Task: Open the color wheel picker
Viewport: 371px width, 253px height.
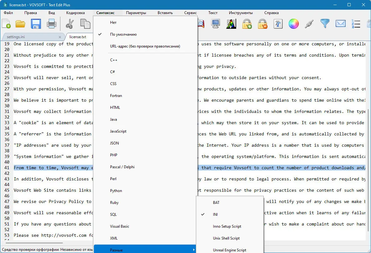Action: pyautogui.click(x=294, y=24)
